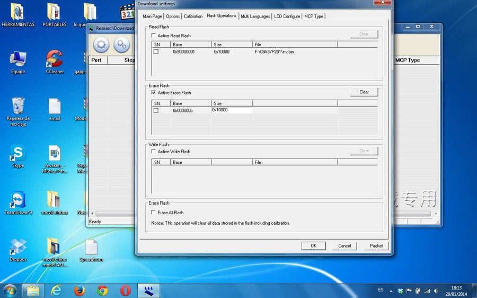Launch Firefox from the taskbar
Screen dimensions: 477x298
coord(79,291)
